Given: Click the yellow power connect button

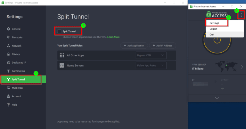Looking at the screenshot, I should click(x=217, y=40).
